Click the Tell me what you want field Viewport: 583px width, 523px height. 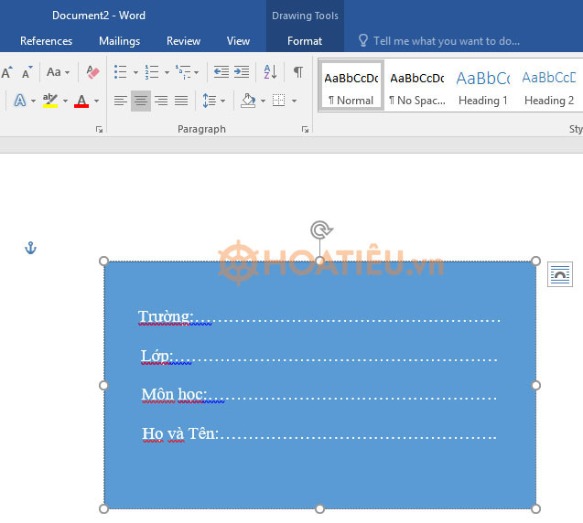[x=447, y=41]
